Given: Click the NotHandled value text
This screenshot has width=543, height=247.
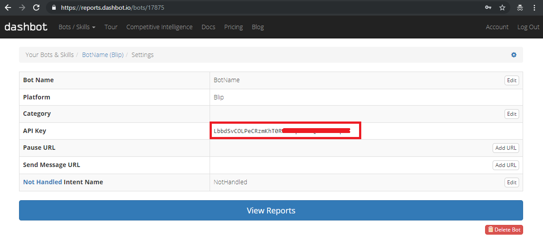Looking at the screenshot, I should 230,182.
